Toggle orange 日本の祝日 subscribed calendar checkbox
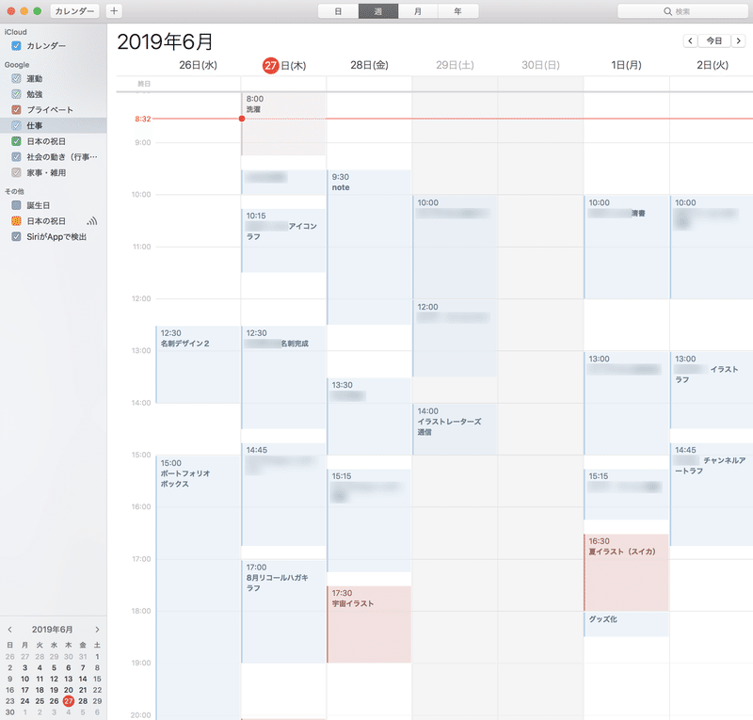753x720 pixels. click(16, 221)
